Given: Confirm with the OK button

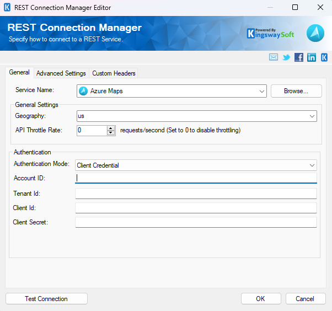Looking at the screenshot, I should click(261, 299).
